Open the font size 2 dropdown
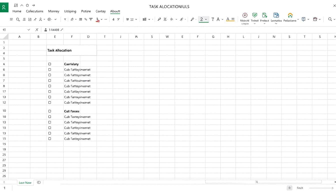The image size is (336, 192). click(206, 19)
